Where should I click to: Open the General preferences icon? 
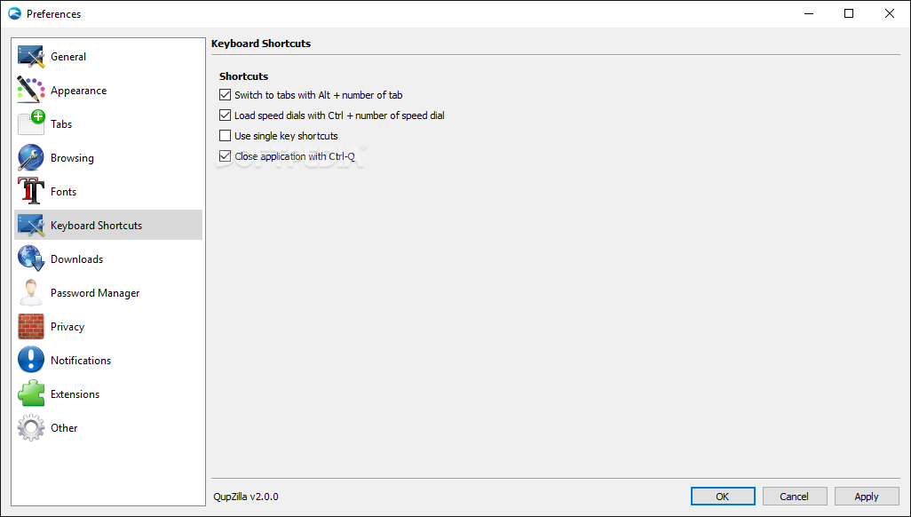pos(31,57)
